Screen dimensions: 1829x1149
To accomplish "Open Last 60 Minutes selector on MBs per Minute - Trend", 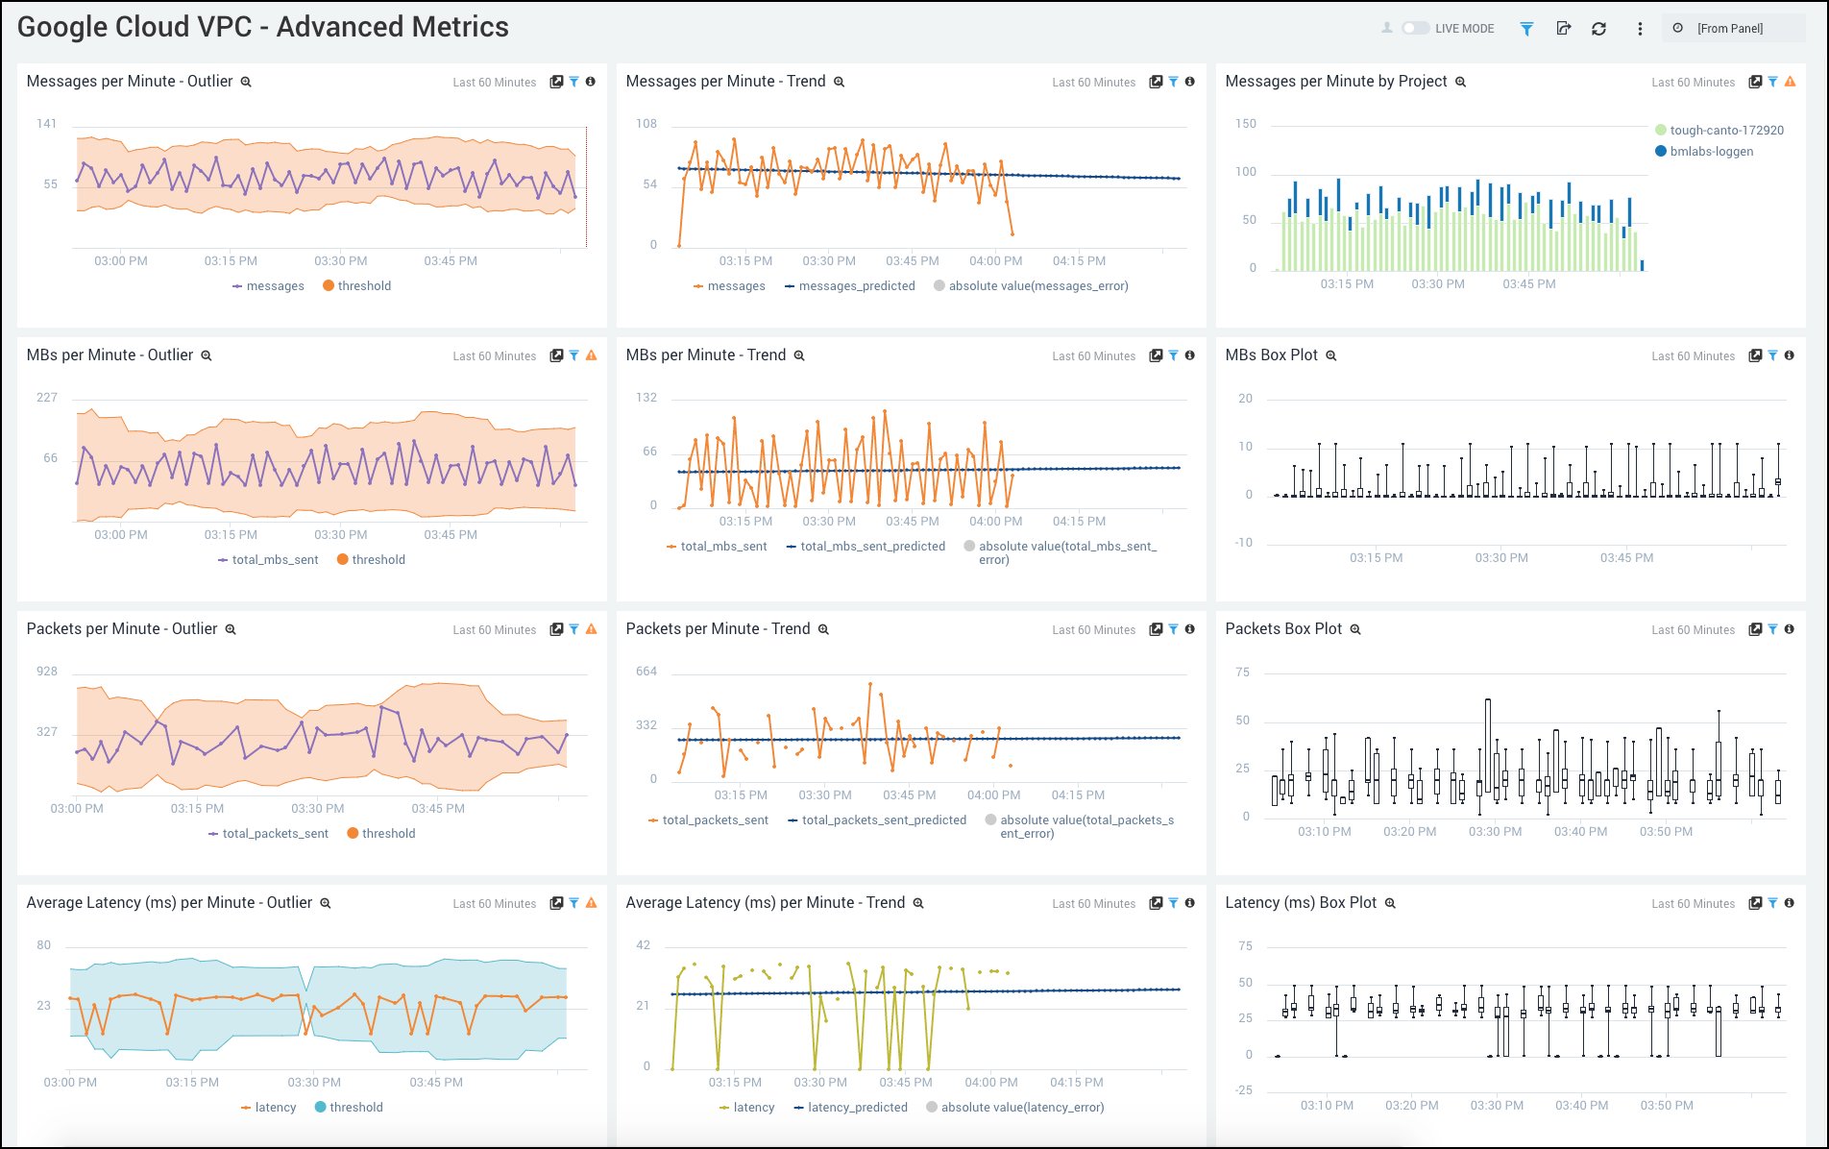I will [x=1093, y=355].
